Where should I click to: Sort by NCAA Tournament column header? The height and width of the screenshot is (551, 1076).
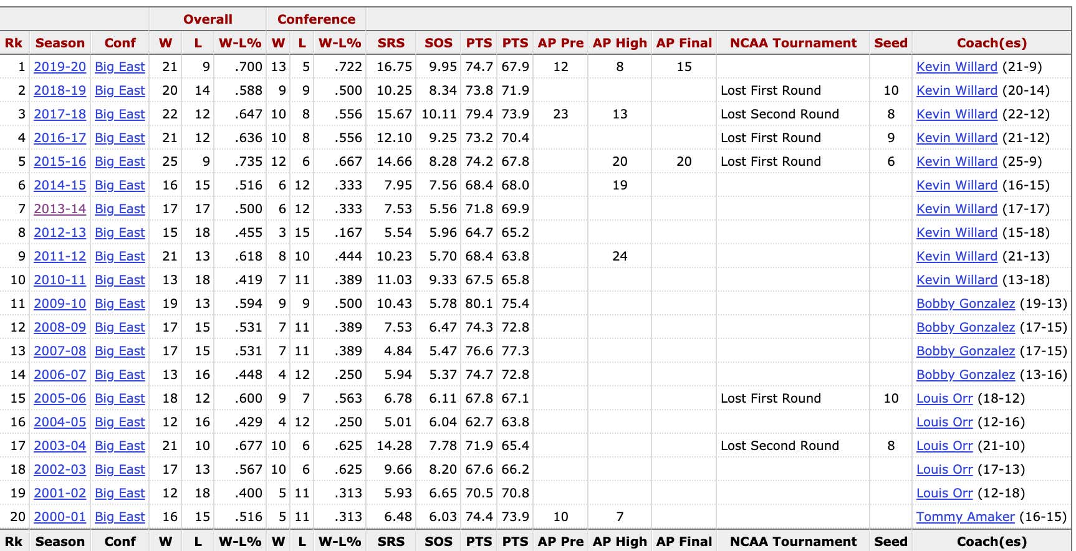pos(793,43)
